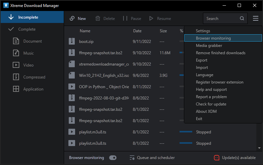
Task: Open Settings from the menu
Action: tap(223, 31)
